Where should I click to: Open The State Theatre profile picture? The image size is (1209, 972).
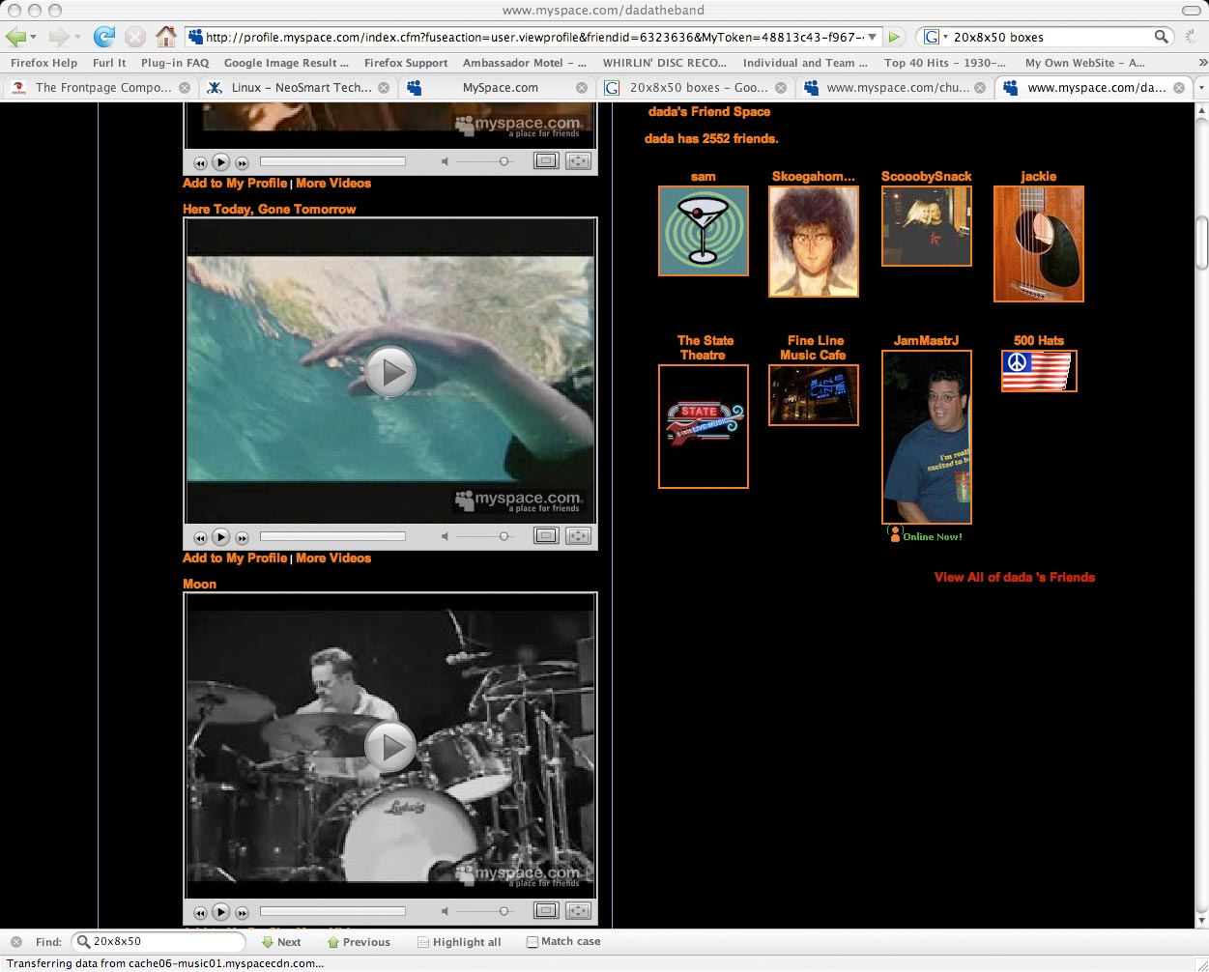(704, 426)
